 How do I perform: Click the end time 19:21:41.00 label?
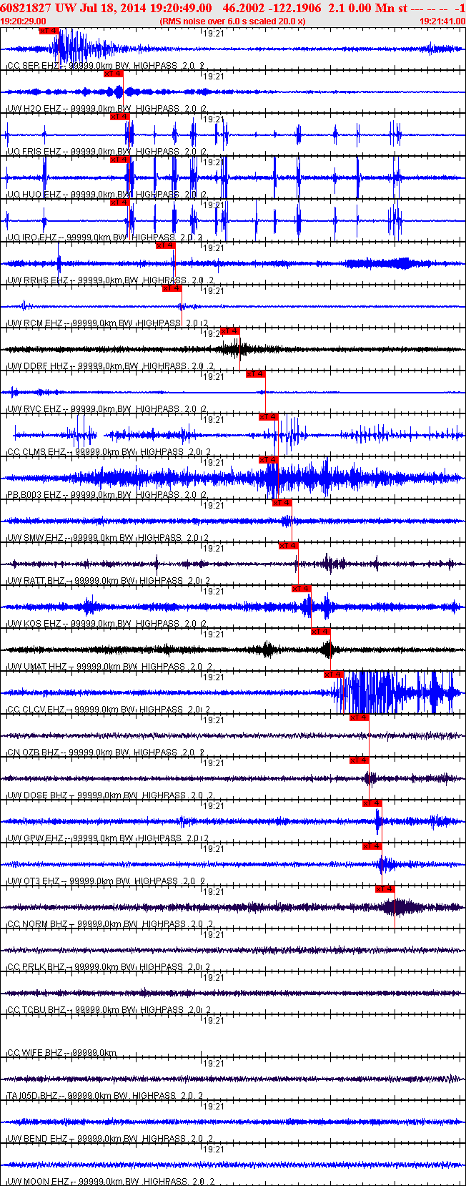point(442,21)
